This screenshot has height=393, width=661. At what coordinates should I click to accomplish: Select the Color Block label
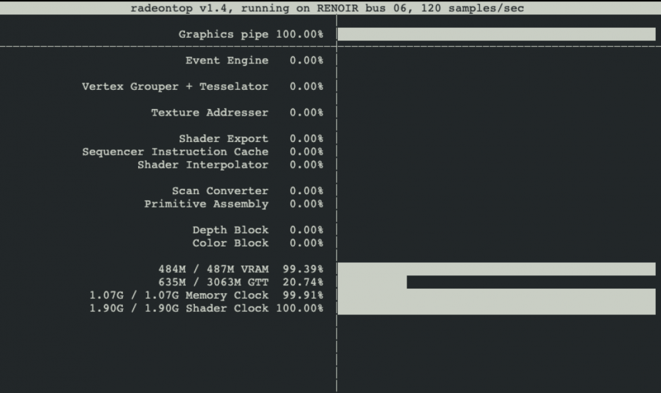(230, 243)
